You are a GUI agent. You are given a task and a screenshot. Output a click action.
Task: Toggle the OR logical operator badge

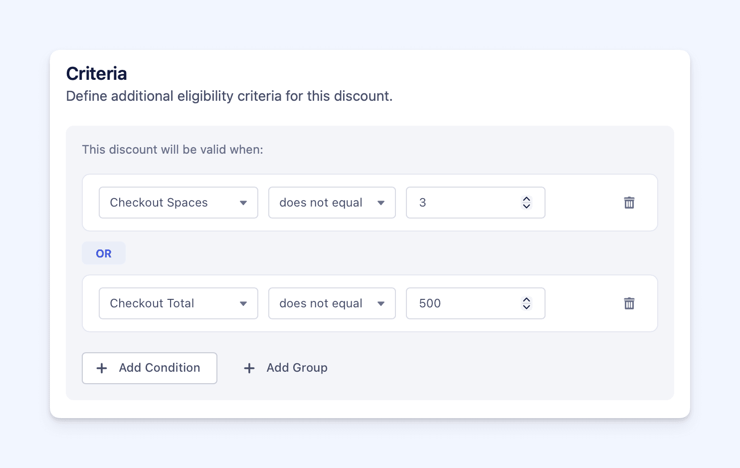tap(104, 253)
